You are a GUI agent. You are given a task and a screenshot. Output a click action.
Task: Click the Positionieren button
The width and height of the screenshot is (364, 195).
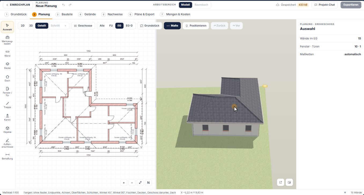pyautogui.click(x=196, y=26)
